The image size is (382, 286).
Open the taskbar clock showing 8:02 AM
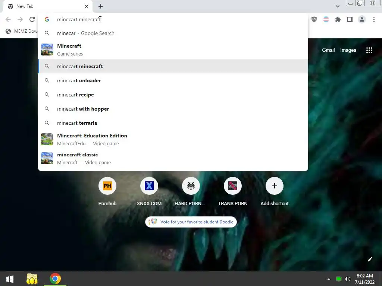[365, 279]
